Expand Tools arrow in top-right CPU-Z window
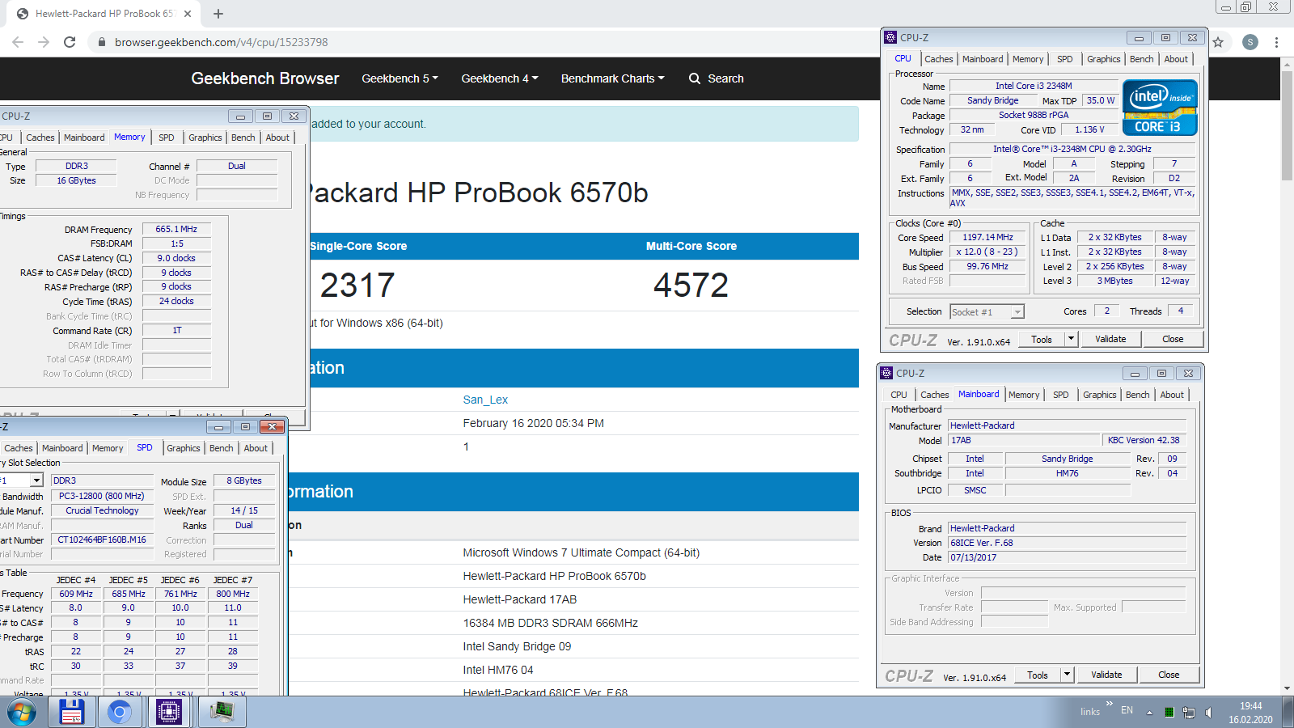1294x728 pixels. coord(1072,339)
